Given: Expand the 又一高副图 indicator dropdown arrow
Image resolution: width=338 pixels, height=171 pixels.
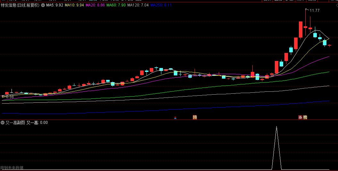Looking at the screenshot, I should coord(3,123).
